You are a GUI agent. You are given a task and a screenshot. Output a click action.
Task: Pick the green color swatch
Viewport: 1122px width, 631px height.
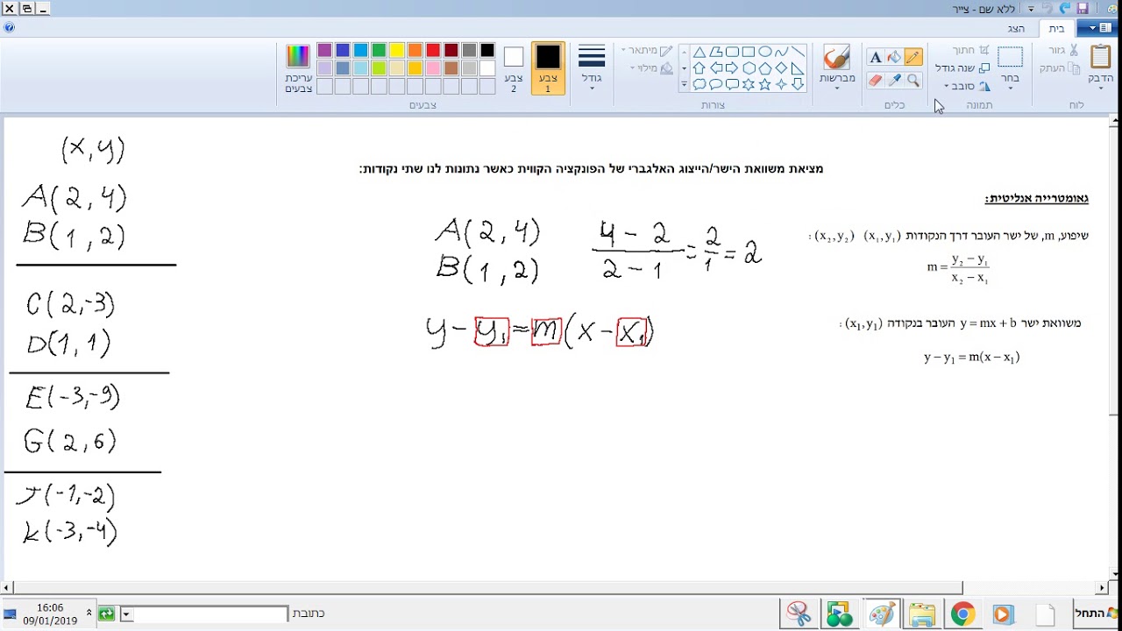pos(379,51)
